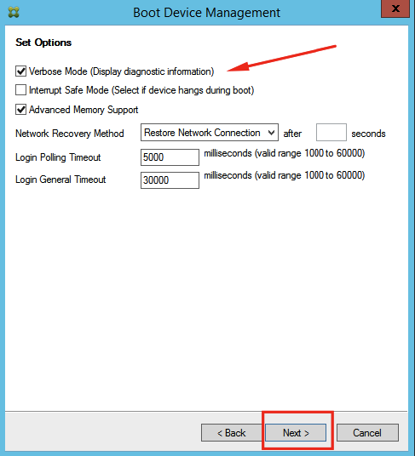The width and height of the screenshot is (415, 456).
Task: Uncheck the Advanced Memory Support checkbox
Action: point(20,110)
